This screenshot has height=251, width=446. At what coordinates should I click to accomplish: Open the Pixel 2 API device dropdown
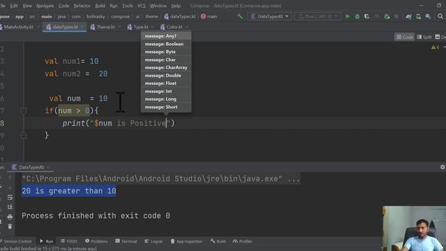pyautogui.click(x=318, y=17)
